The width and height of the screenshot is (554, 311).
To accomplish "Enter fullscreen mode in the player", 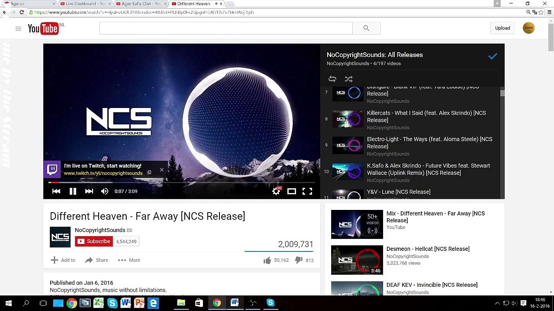I will coord(307,191).
